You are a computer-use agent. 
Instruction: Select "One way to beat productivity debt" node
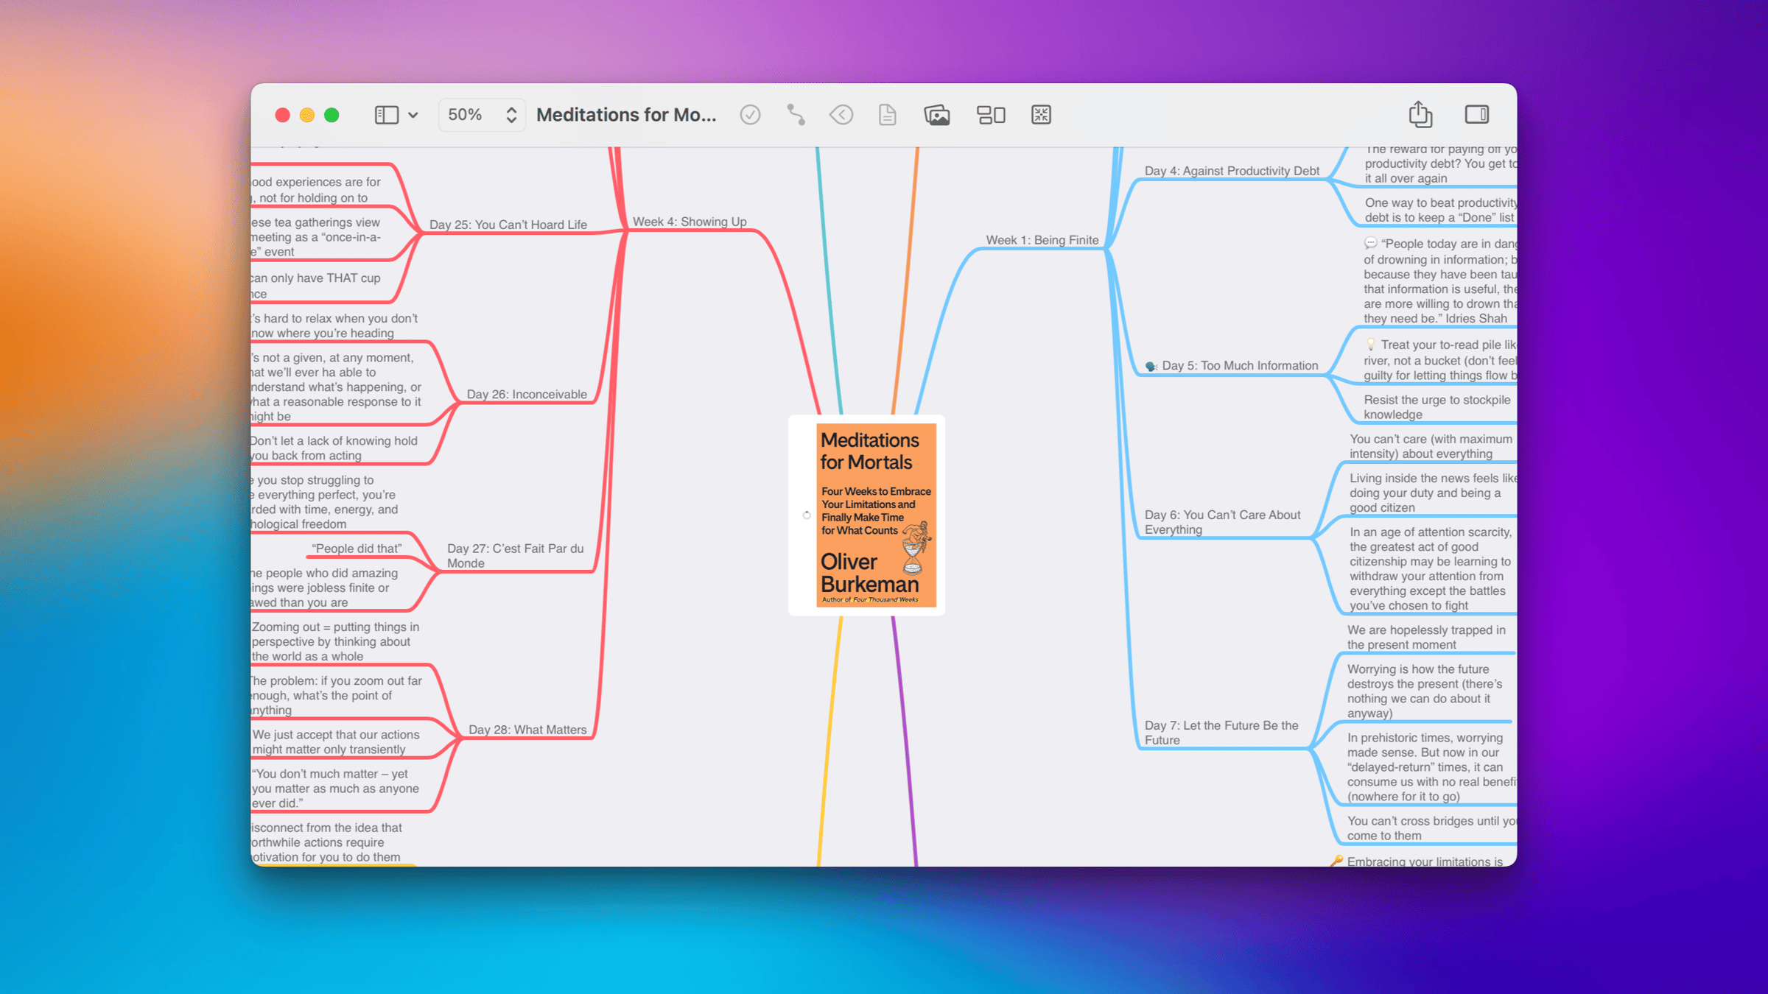point(1440,210)
